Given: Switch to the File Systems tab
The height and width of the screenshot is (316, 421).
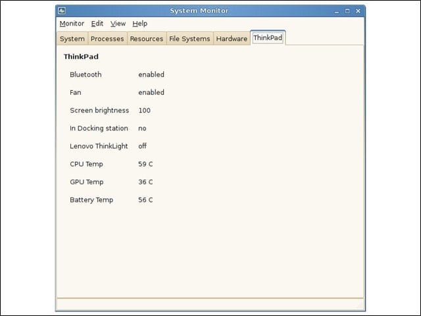Looking at the screenshot, I should [189, 39].
